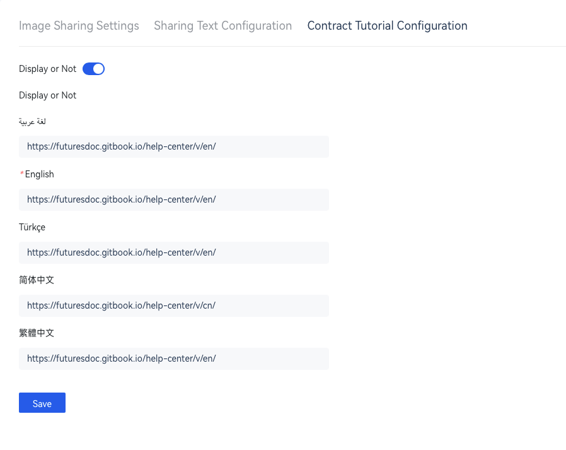
Task: Click the second Display or Not label
Action: pyautogui.click(x=48, y=95)
